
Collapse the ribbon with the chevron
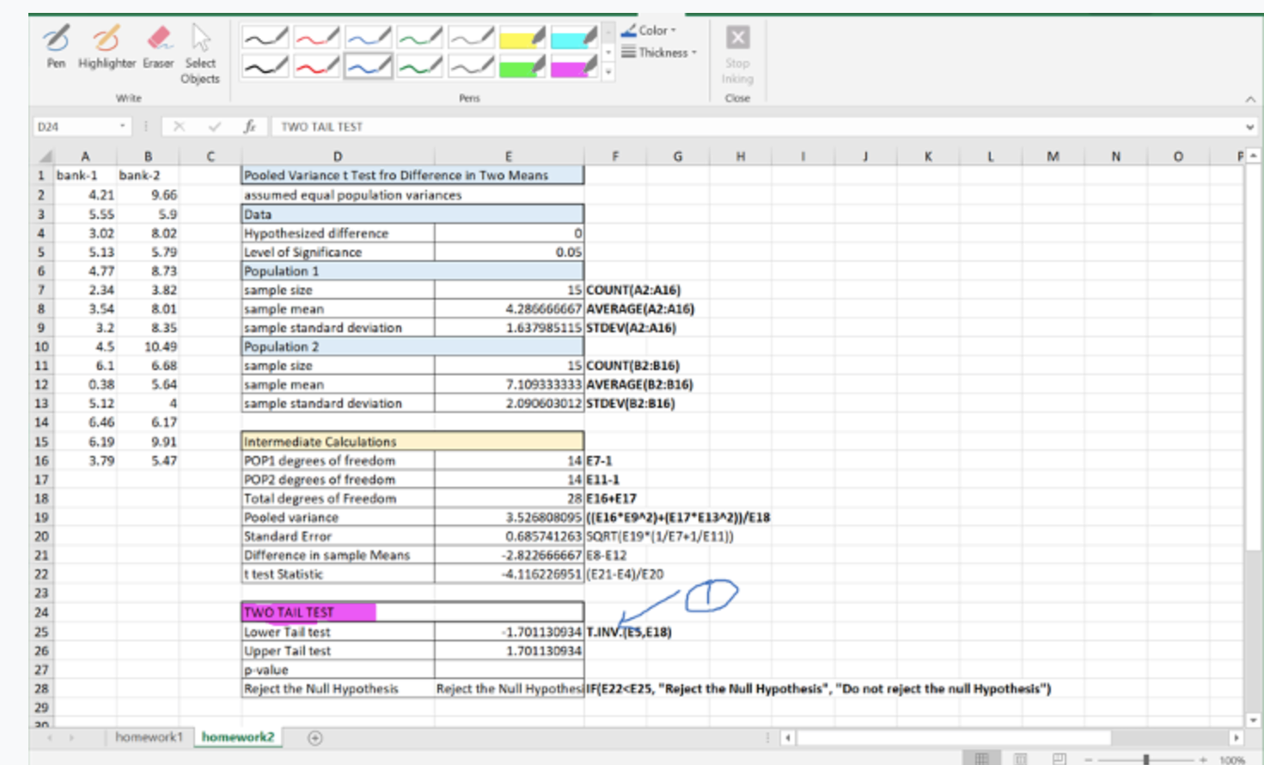(x=1250, y=100)
